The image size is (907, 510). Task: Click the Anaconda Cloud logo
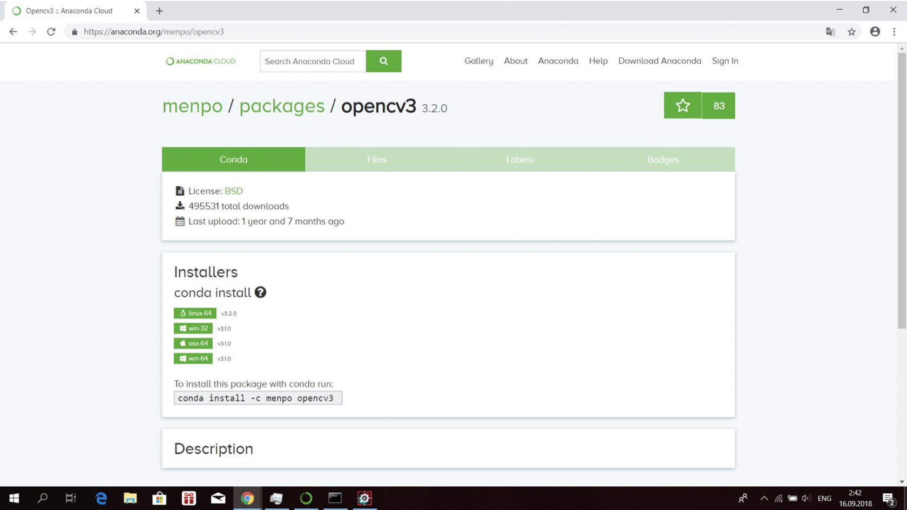pos(200,61)
